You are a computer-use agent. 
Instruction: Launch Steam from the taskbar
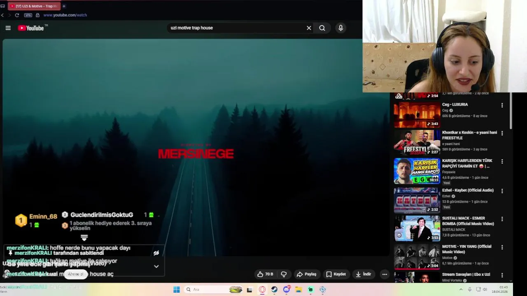tap(274, 289)
